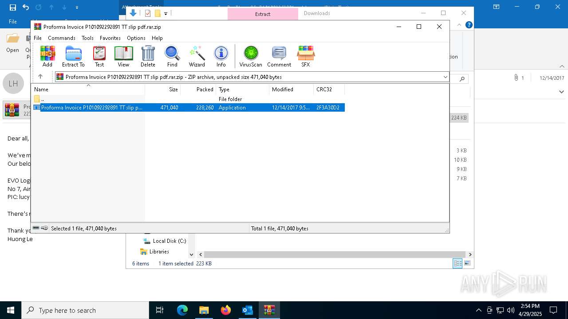Open the Commands menu
Screen dimensions: 568x319
(x=62, y=38)
